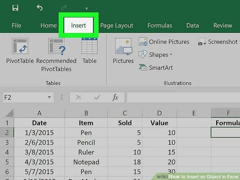Click into the formula bar
The height and width of the screenshot is (180, 240).
pos(183,97)
